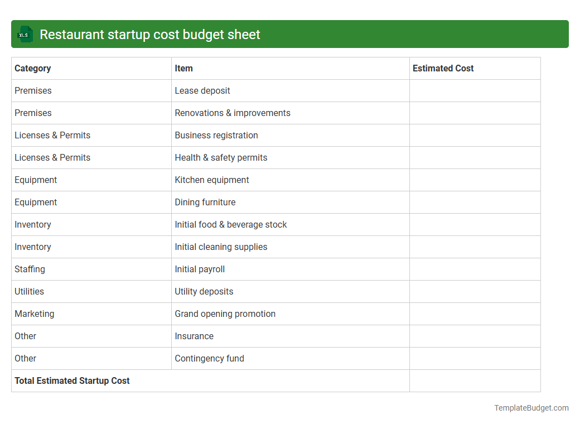Click the Estimated Cost column header
Viewport: 580px width, 424px height.
tap(443, 68)
